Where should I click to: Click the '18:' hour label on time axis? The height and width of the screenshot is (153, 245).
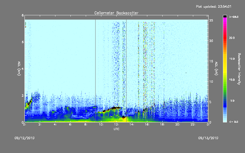click(x=162, y=125)
